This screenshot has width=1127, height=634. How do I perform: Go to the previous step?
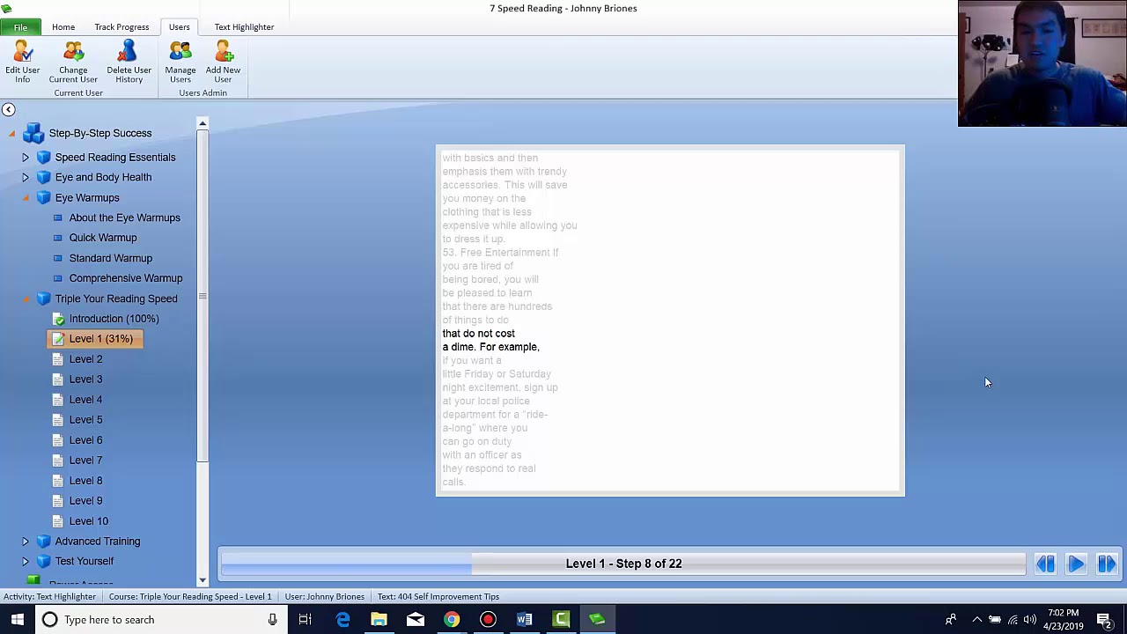coord(1045,564)
